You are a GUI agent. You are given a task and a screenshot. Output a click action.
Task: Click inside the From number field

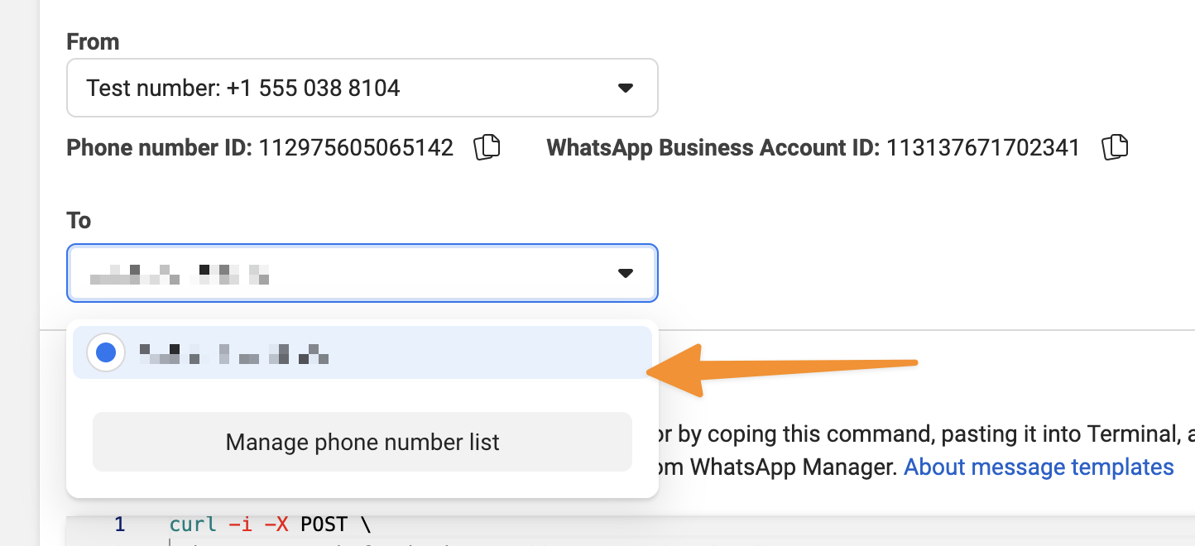click(331, 88)
